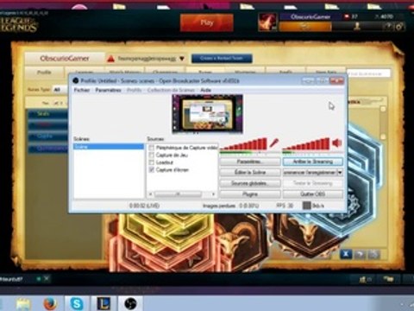Click Éditer la Scène button

click(x=250, y=173)
